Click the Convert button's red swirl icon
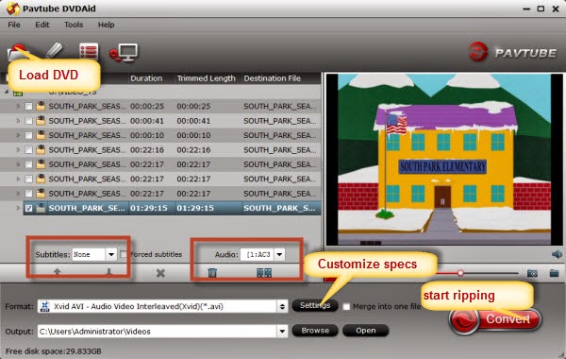566x359 pixels. [464, 320]
